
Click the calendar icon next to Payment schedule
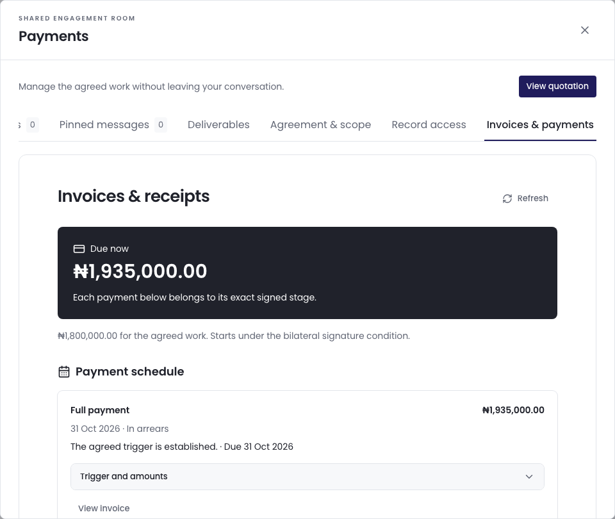point(64,372)
